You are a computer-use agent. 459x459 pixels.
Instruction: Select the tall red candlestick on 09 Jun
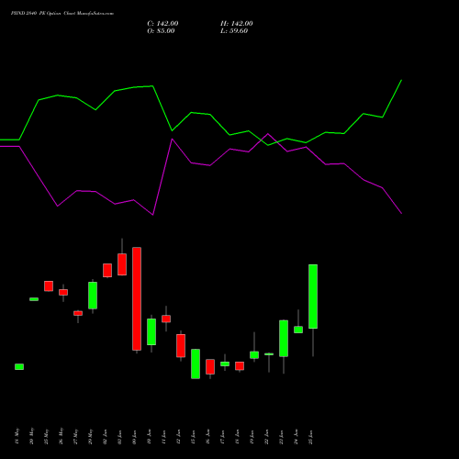tap(137, 298)
